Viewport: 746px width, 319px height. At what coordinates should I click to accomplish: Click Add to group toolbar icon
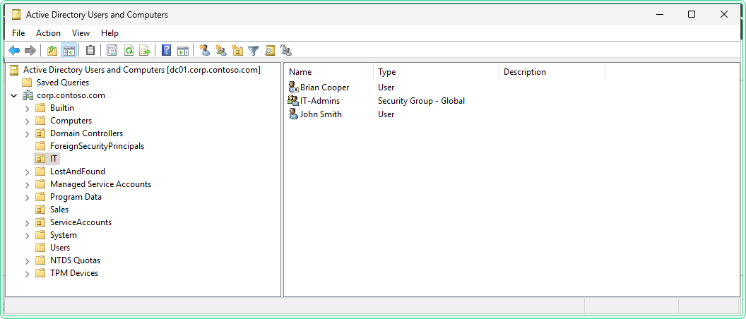click(286, 50)
